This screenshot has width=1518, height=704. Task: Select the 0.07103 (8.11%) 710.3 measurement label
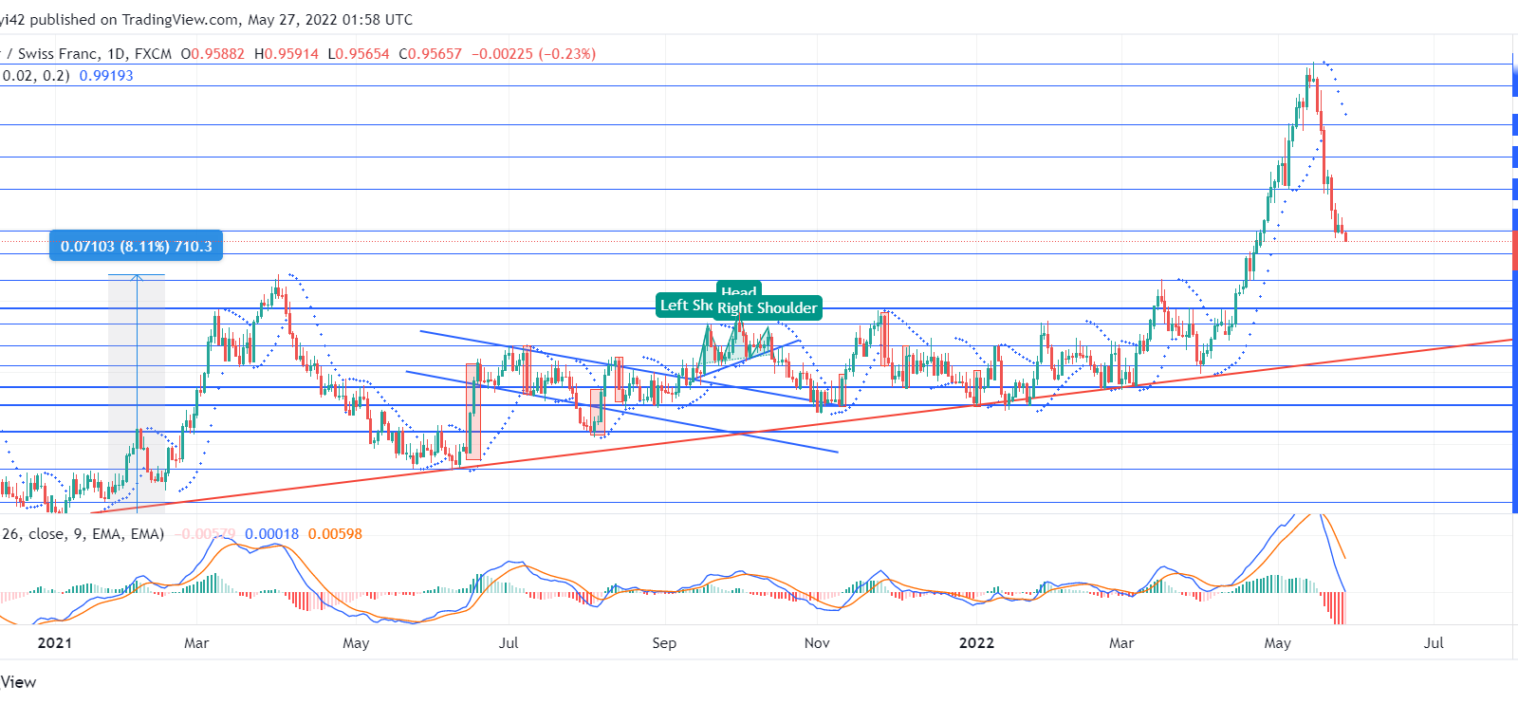pos(136,246)
